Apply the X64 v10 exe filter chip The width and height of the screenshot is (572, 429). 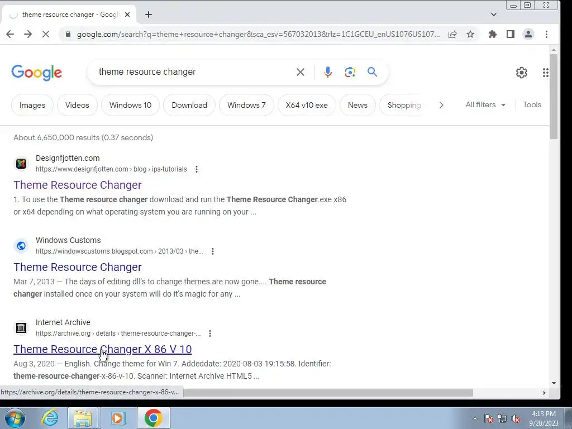point(307,105)
